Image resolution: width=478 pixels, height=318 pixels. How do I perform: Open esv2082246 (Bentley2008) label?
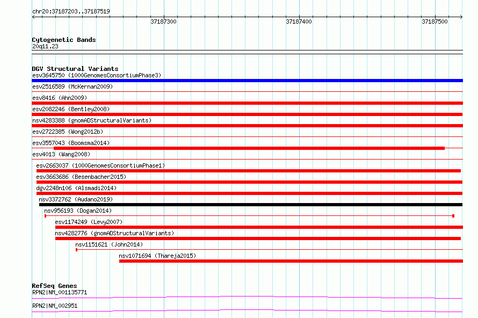(x=71, y=109)
